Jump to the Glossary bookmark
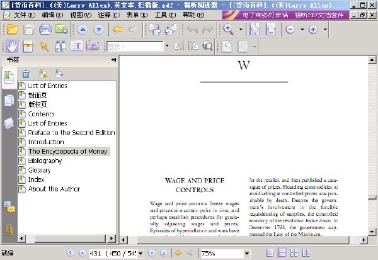 pos(39,170)
